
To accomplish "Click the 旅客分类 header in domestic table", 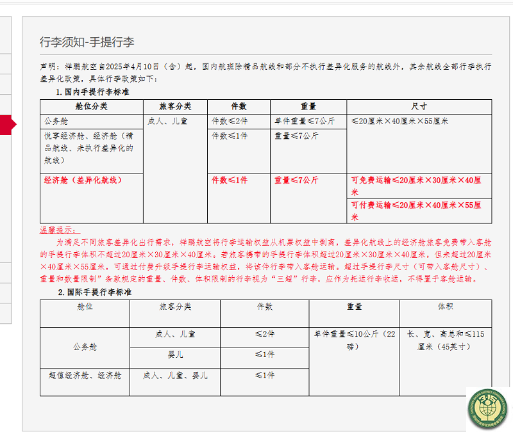I will click(x=175, y=107).
